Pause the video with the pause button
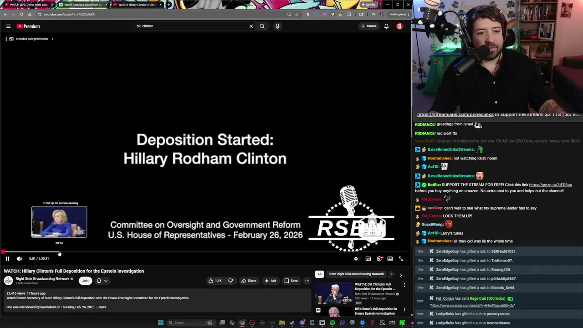Screen dimensions: 583x328 (7, 259)
